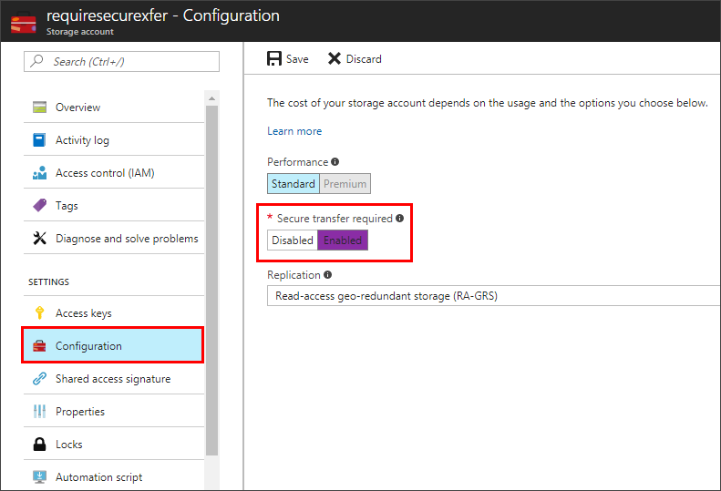This screenshot has height=491, width=721.
Task: Select Standard performance tier
Action: tap(293, 184)
